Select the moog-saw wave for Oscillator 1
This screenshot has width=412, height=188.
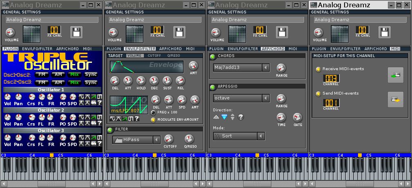pyautogui.click(x=81, y=103)
